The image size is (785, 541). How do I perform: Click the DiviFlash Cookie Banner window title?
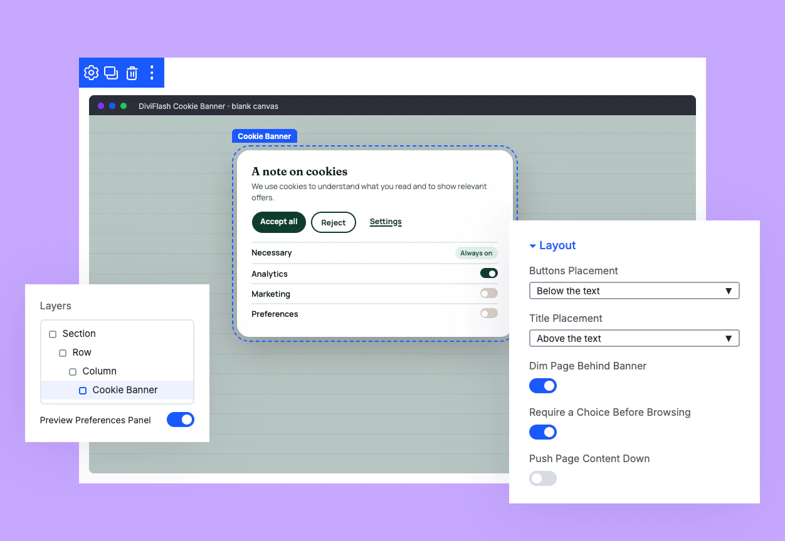pyautogui.click(x=208, y=106)
